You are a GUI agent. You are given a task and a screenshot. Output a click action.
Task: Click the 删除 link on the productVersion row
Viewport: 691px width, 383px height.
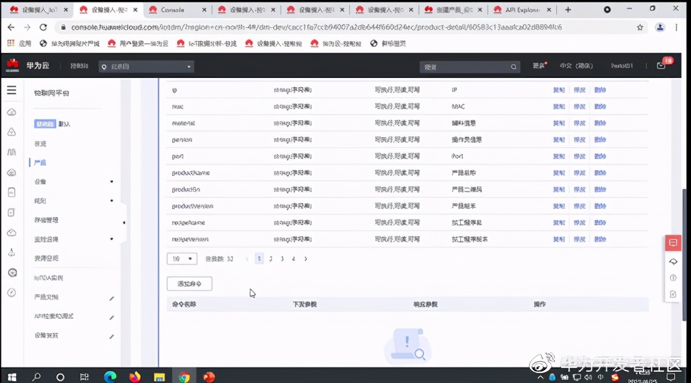pyautogui.click(x=600, y=206)
